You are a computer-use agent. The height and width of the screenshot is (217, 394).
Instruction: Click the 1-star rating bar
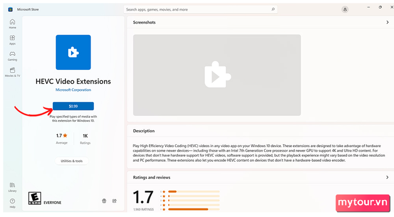(x=194, y=209)
